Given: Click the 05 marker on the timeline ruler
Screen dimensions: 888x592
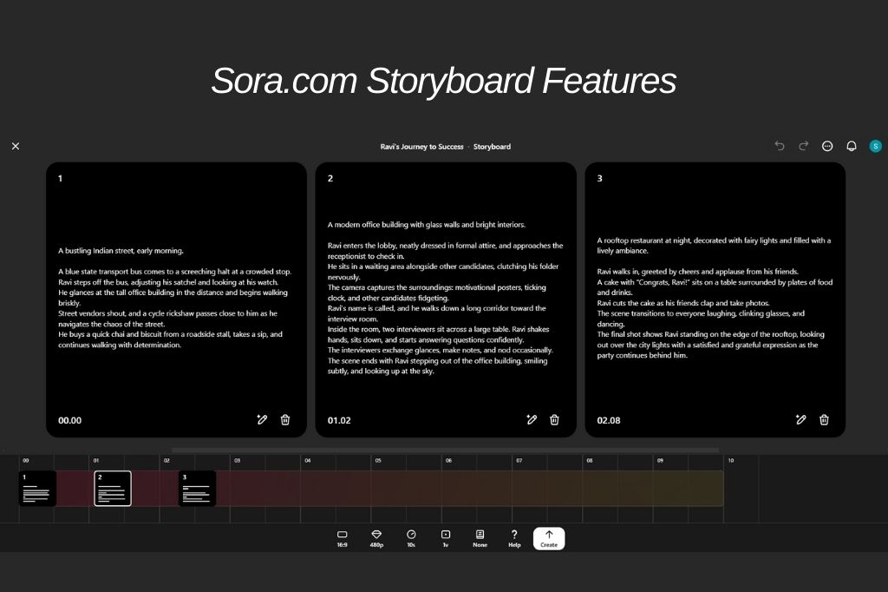Looking at the screenshot, I should [x=378, y=460].
